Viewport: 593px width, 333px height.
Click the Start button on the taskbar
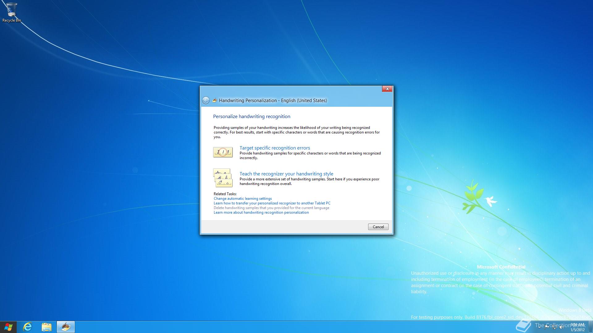8,327
